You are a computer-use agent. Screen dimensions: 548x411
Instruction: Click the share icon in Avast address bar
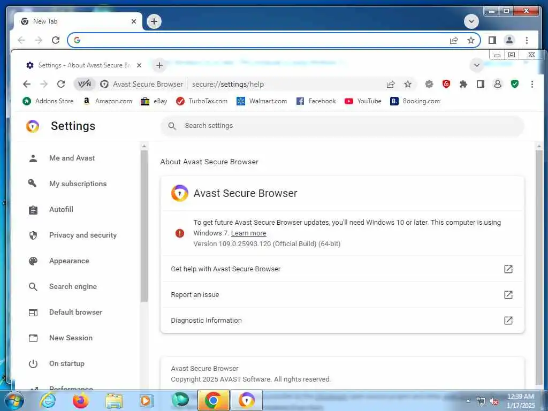391,84
